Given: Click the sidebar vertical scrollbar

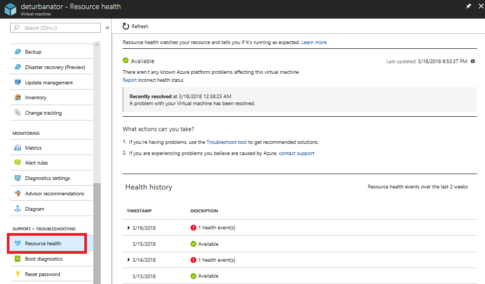Looking at the screenshot, I should 96,234.
